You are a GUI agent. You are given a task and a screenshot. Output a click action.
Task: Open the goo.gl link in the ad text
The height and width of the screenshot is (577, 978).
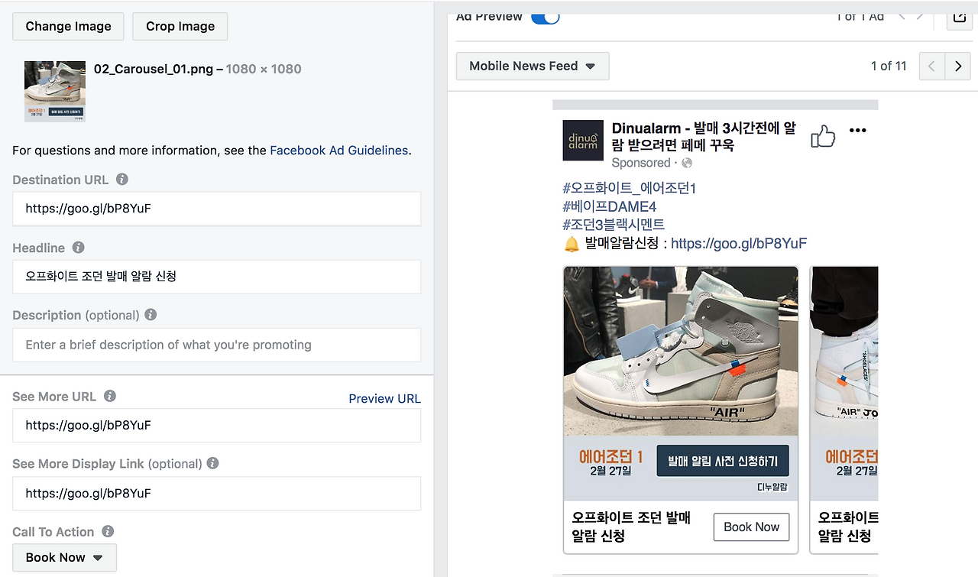tap(739, 244)
